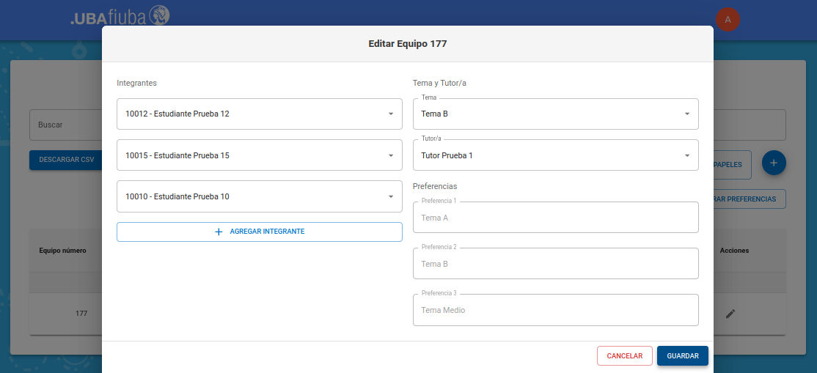Click the Preferencia 2 field with Tema B
Screen dimensions: 817x373
pos(555,264)
